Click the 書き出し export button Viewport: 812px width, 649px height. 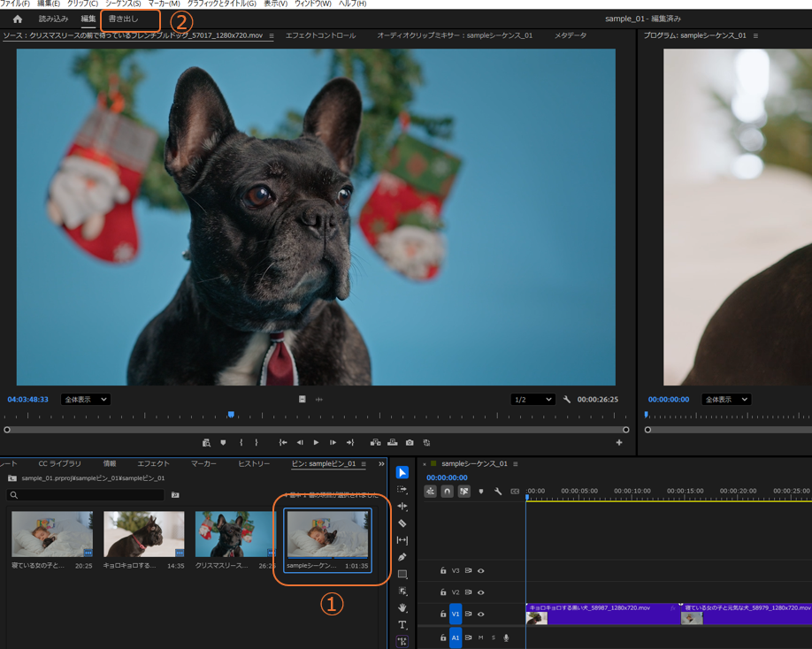[x=124, y=19]
